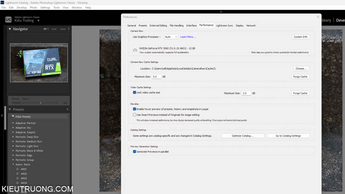Open Use Graphics Processor Auto dropdown
345x194 pixels.
click(171, 37)
